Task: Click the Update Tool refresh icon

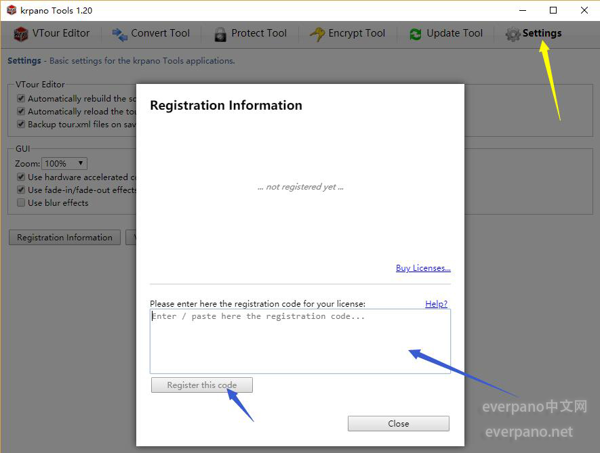Action: point(416,34)
